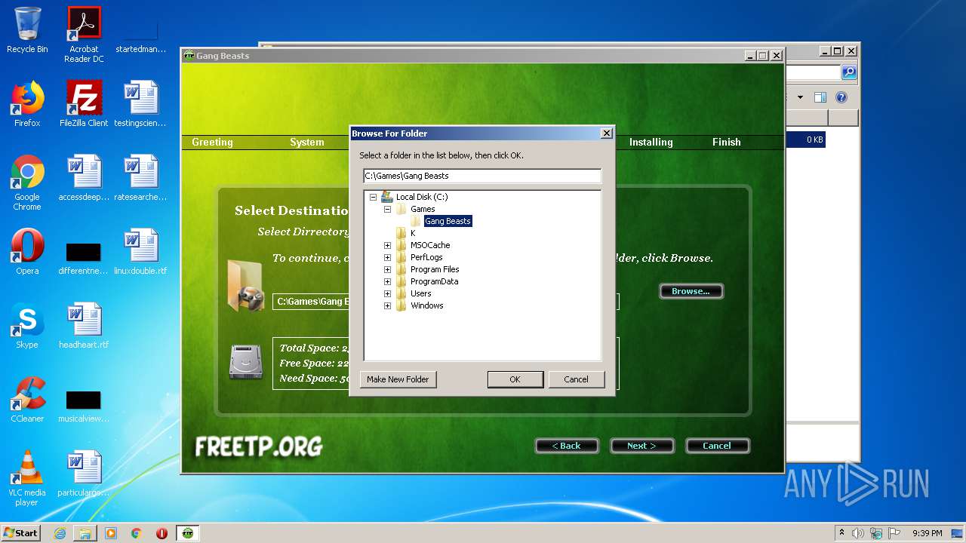The height and width of the screenshot is (543, 966).
Task: Click the volume speaker tray icon
Action: (x=858, y=533)
